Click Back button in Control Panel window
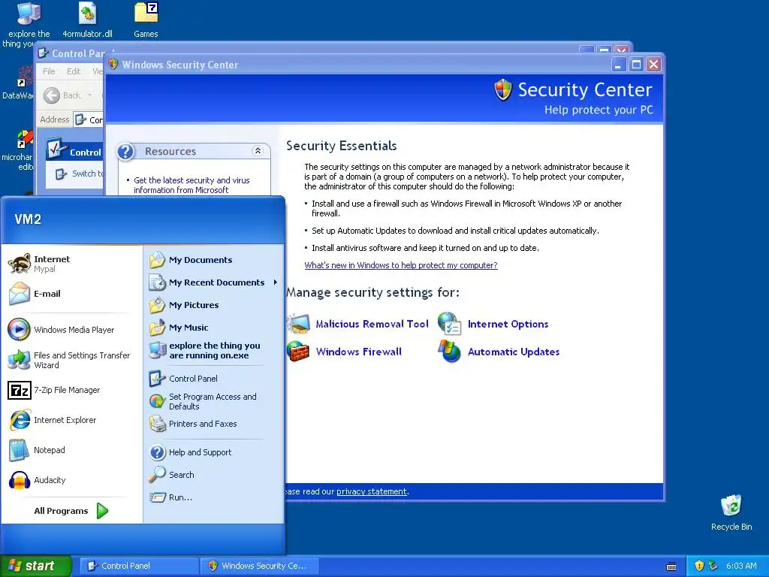The image size is (769, 577). tap(62, 95)
